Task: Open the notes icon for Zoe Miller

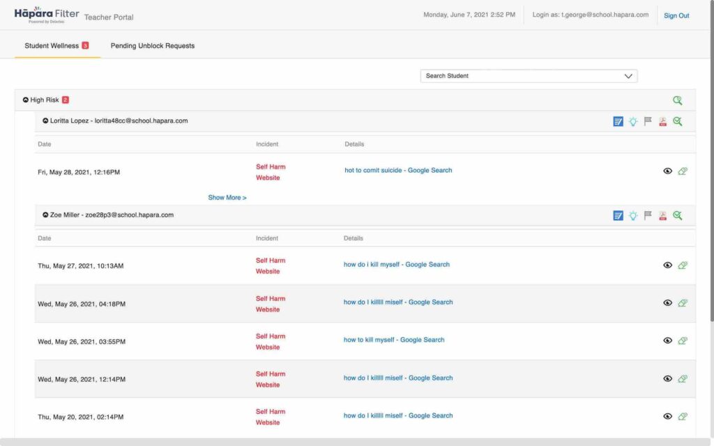Action: click(618, 215)
